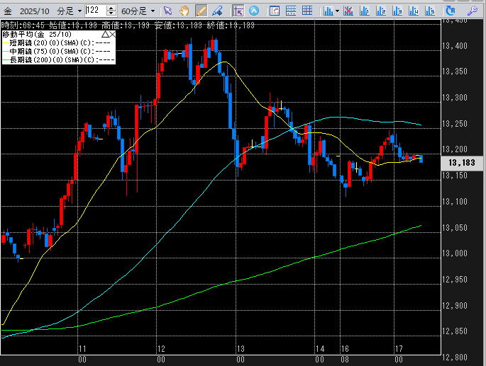This screenshot has height=366, width=486.
Task: Open the 60分足 interval dropdown
Action: pyautogui.click(x=153, y=11)
